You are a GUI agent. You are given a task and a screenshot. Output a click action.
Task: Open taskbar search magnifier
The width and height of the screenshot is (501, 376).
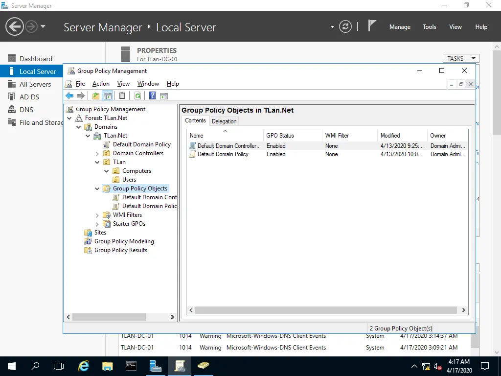click(35, 366)
